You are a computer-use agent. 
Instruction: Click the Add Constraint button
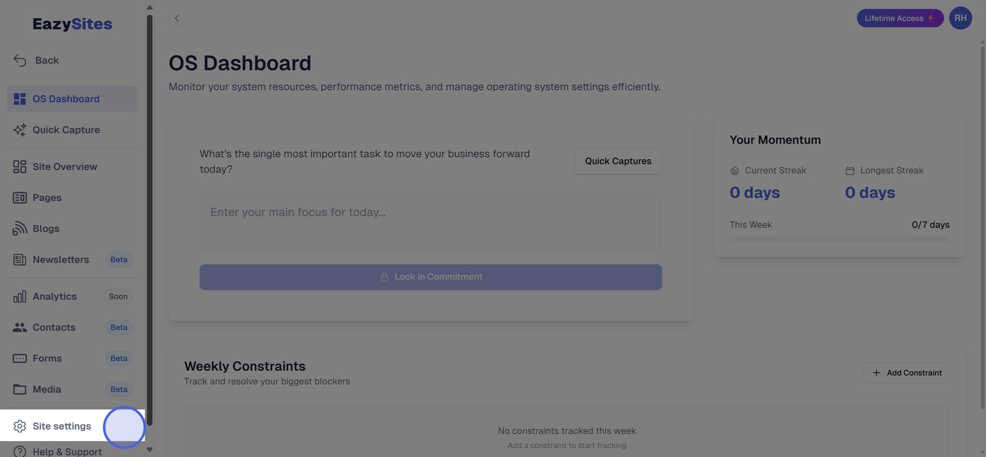click(907, 373)
